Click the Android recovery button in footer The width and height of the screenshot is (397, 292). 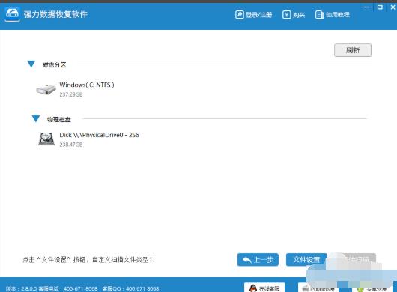tap(372, 288)
